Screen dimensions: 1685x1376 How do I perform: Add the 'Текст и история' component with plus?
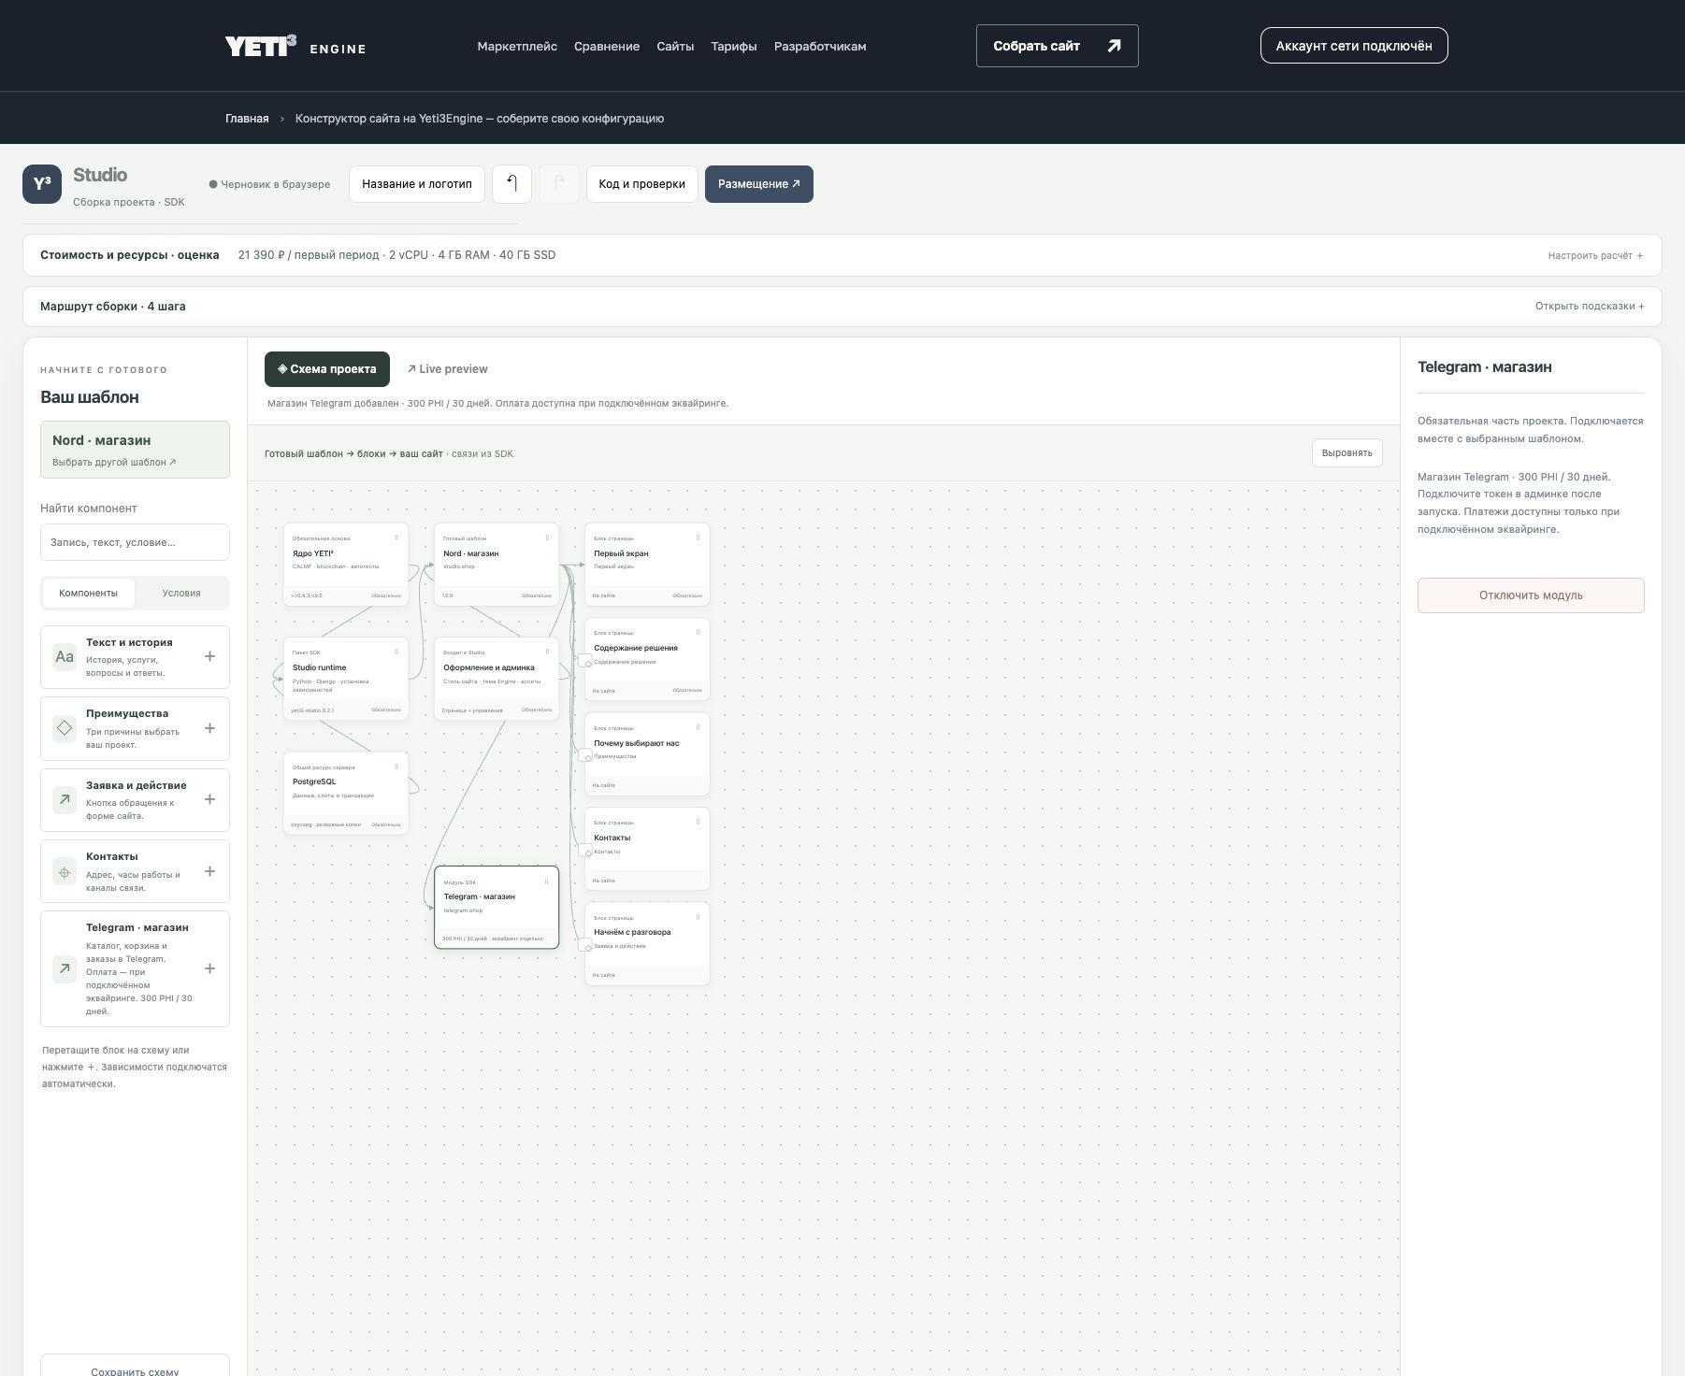point(209,656)
